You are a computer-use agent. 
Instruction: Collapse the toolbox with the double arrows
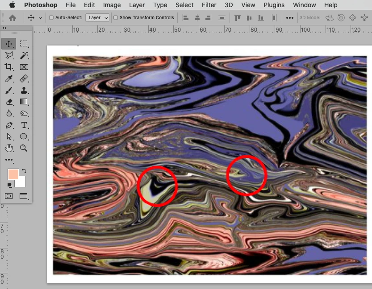(4, 28)
